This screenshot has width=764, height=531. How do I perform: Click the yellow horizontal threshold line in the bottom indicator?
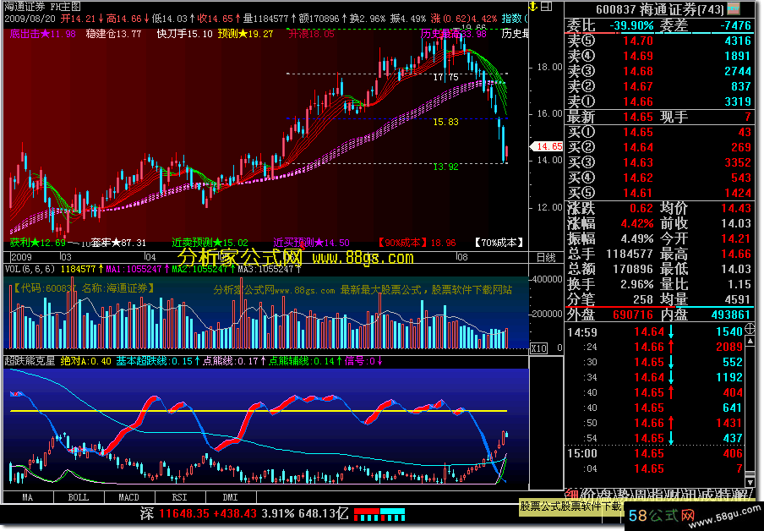[259, 411]
